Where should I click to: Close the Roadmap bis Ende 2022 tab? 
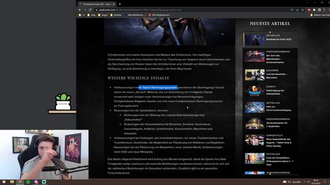[113, 4]
